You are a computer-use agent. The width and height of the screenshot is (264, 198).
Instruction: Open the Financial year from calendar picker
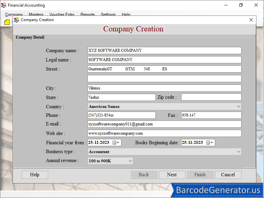[x=116, y=143]
